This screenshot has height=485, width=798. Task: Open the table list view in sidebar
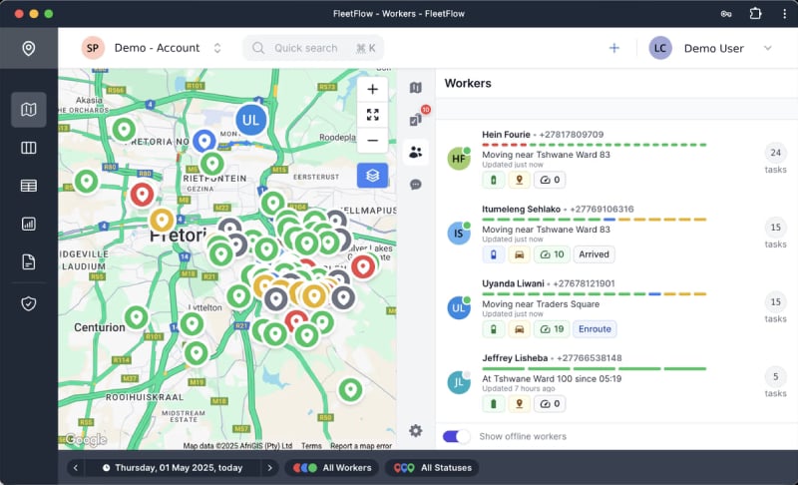pos(29,186)
